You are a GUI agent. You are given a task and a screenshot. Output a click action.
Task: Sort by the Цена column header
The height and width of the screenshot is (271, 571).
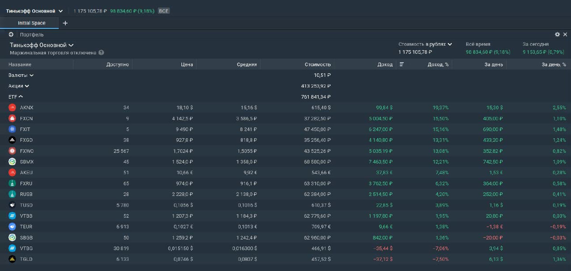coord(187,64)
